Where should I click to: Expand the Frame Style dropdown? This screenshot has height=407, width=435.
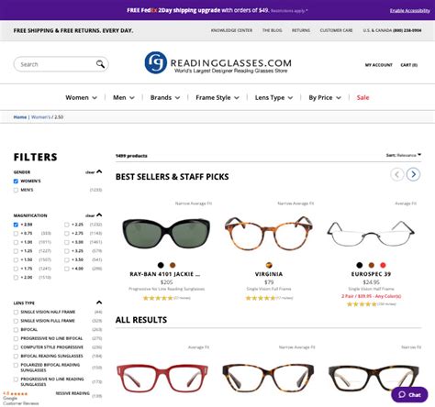(x=217, y=97)
